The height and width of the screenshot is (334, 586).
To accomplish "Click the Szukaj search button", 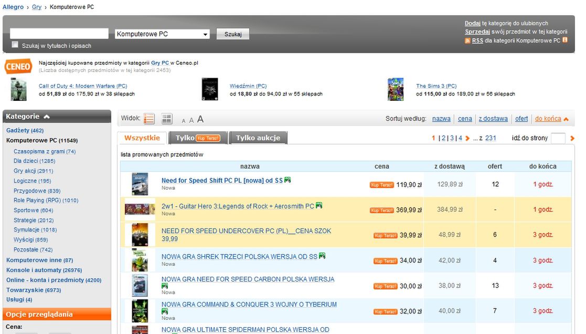I will click(233, 34).
